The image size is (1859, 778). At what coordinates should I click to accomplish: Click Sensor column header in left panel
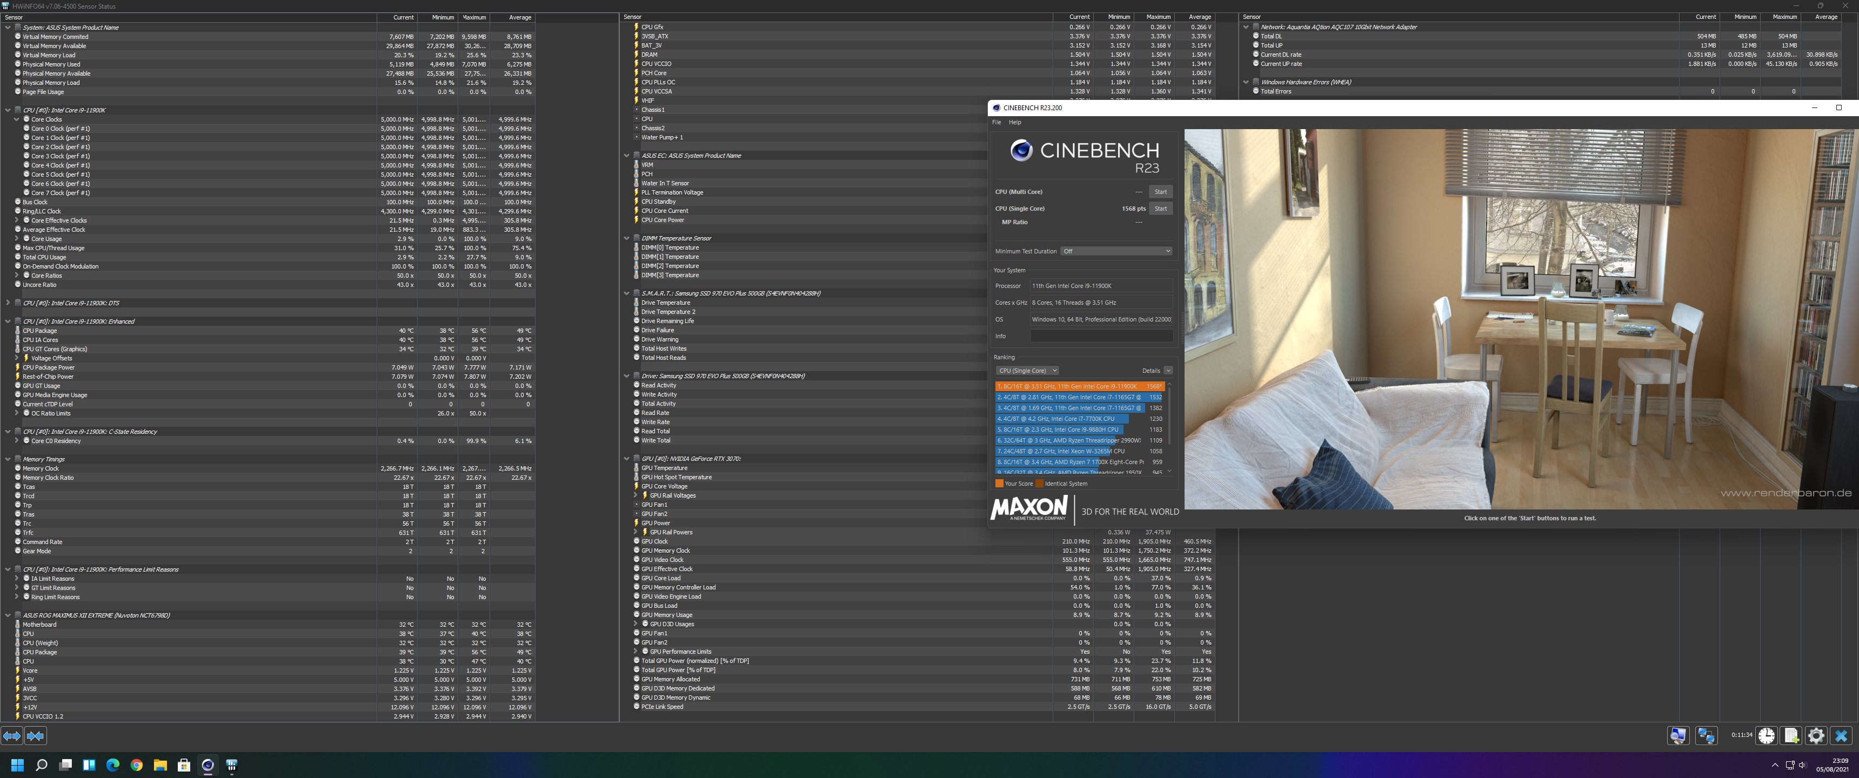[189, 17]
